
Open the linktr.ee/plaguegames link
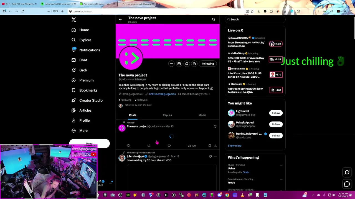(162, 94)
